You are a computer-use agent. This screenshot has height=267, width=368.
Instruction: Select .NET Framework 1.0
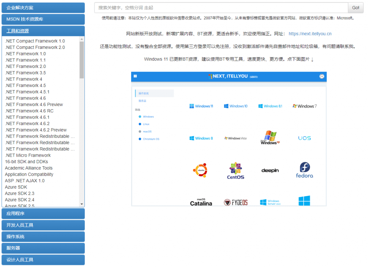26,54
